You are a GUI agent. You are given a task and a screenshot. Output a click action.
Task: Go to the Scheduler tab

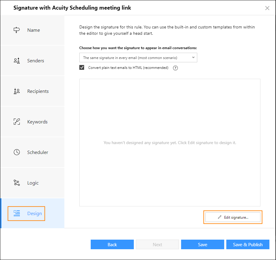click(32, 152)
